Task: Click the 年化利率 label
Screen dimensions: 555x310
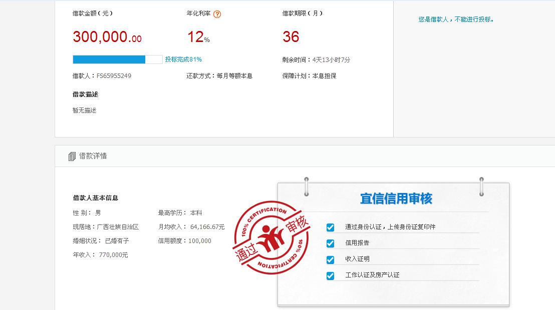Action: [x=198, y=13]
